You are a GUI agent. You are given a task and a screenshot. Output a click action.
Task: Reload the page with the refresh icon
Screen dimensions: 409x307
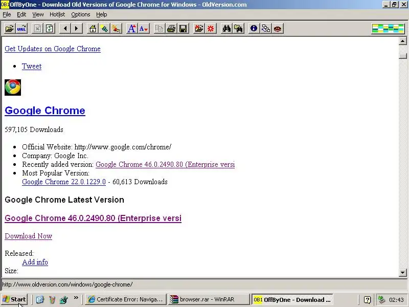tap(49, 29)
